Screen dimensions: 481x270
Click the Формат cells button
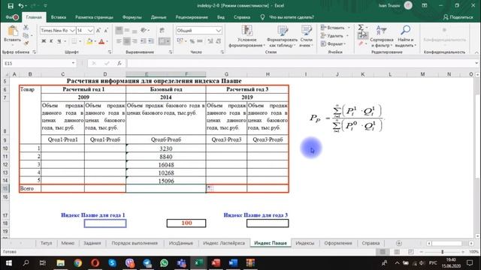point(333,43)
